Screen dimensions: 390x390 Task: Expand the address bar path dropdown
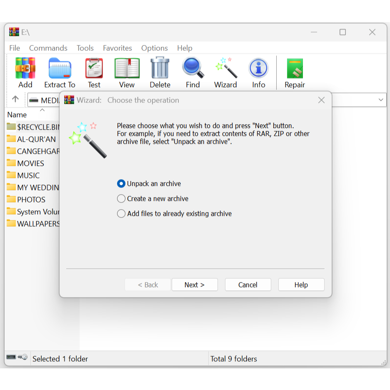tap(380, 100)
